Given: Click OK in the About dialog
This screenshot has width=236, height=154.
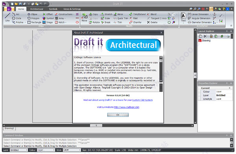Looking at the screenshot, I should click(118, 115).
